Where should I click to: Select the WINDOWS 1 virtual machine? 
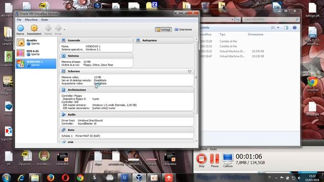click(36, 64)
